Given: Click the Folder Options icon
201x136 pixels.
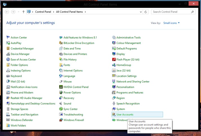Looking at the screenshot, I should (x=8, y=65).
